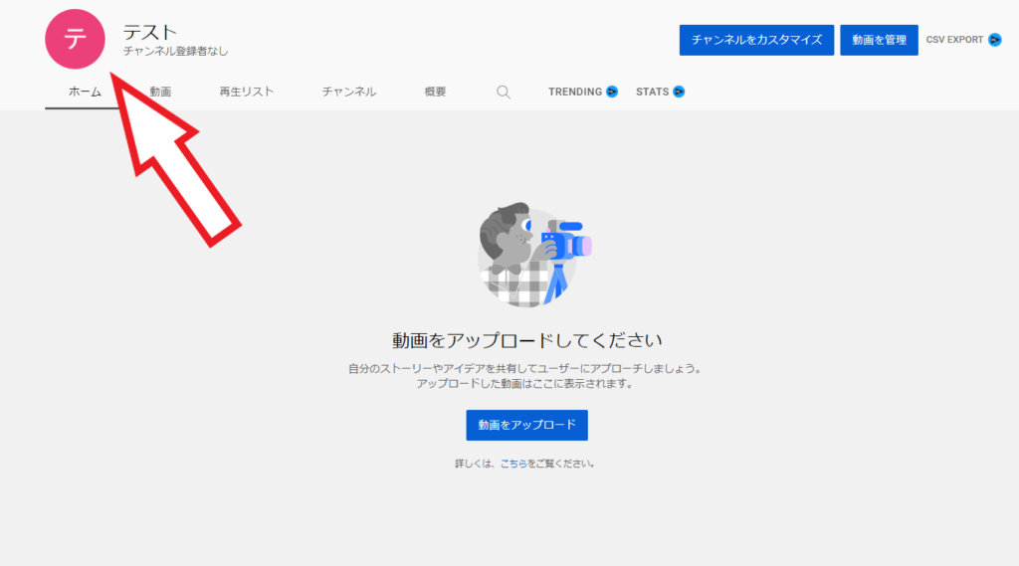Switch to the 動画 tab

(x=160, y=92)
